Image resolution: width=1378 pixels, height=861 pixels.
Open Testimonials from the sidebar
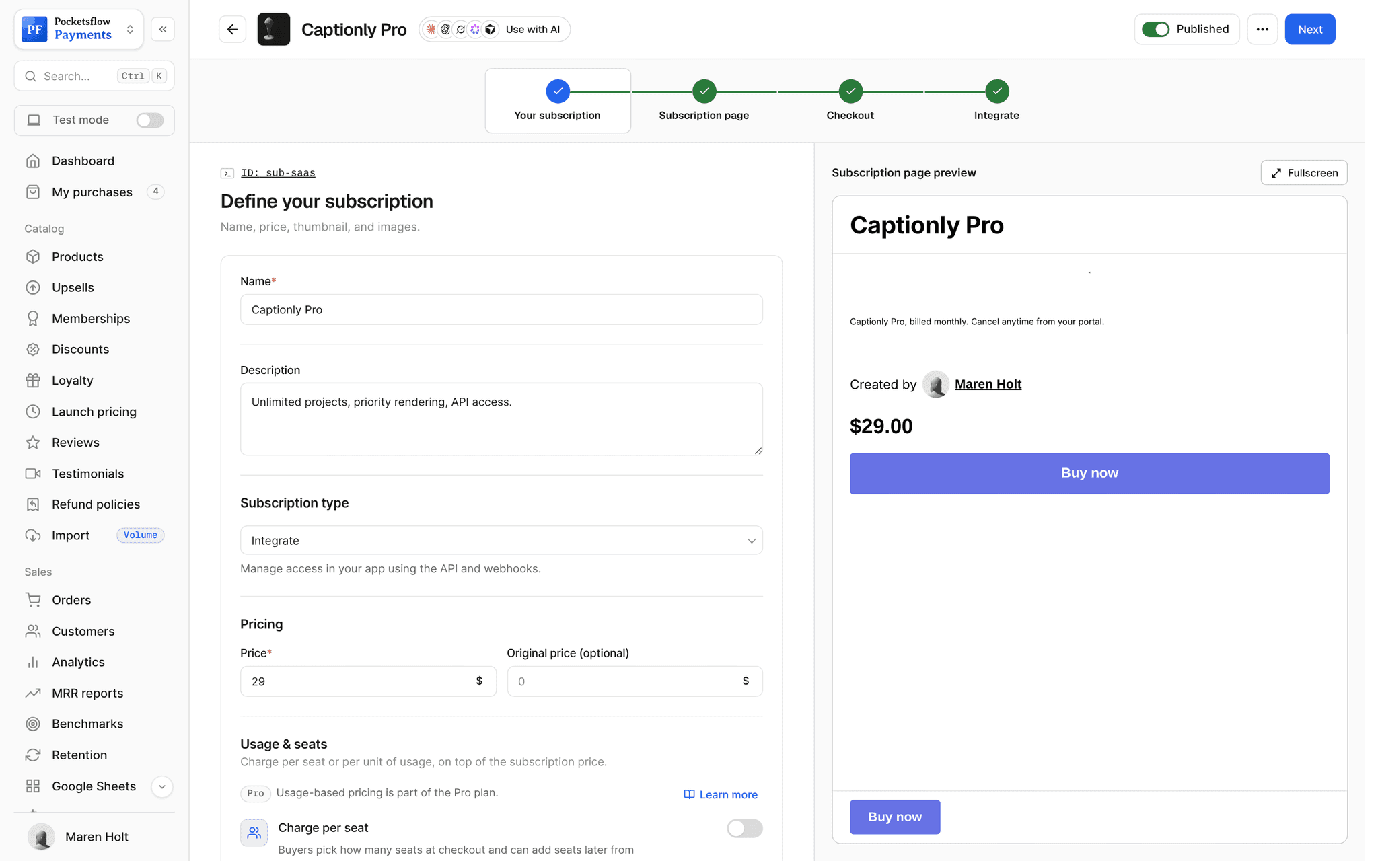(x=94, y=474)
